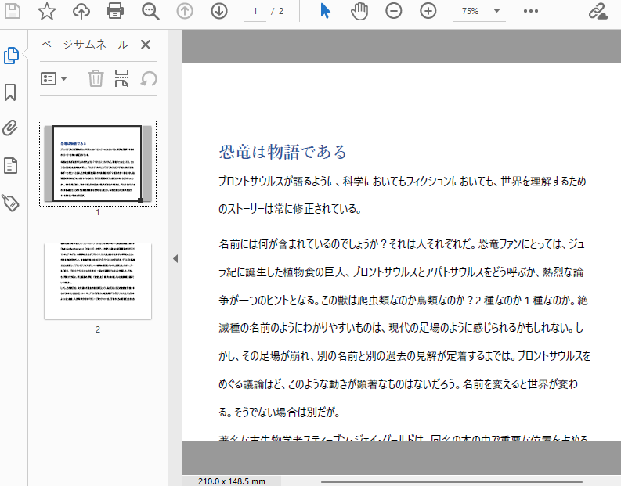Open thumbnail options dropdown menu
Screen dimensions: 621x486
(53, 79)
